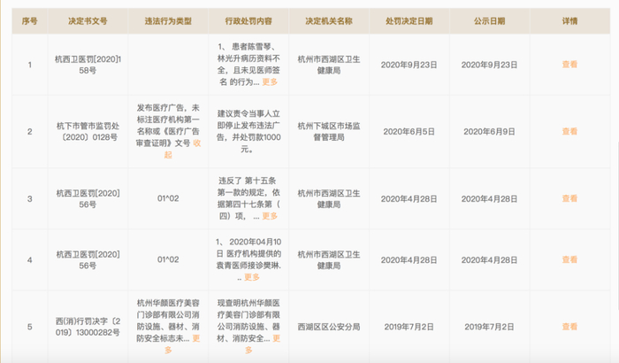The height and width of the screenshot is (363, 619).
Task: Expand 更多 in row 5 penalty content
Action: (x=263, y=344)
